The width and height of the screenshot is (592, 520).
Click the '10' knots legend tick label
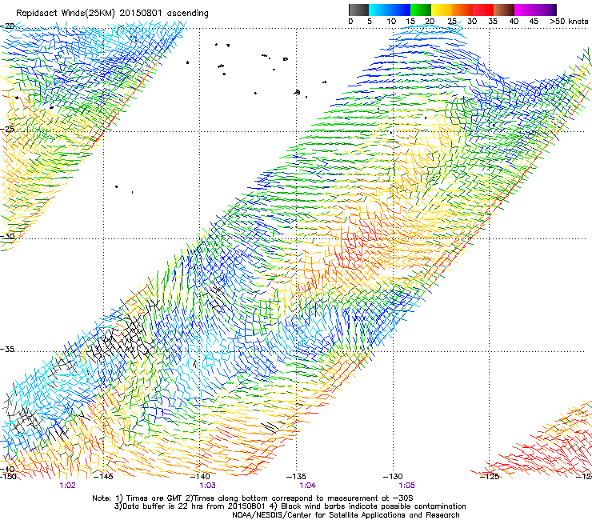[391, 22]
